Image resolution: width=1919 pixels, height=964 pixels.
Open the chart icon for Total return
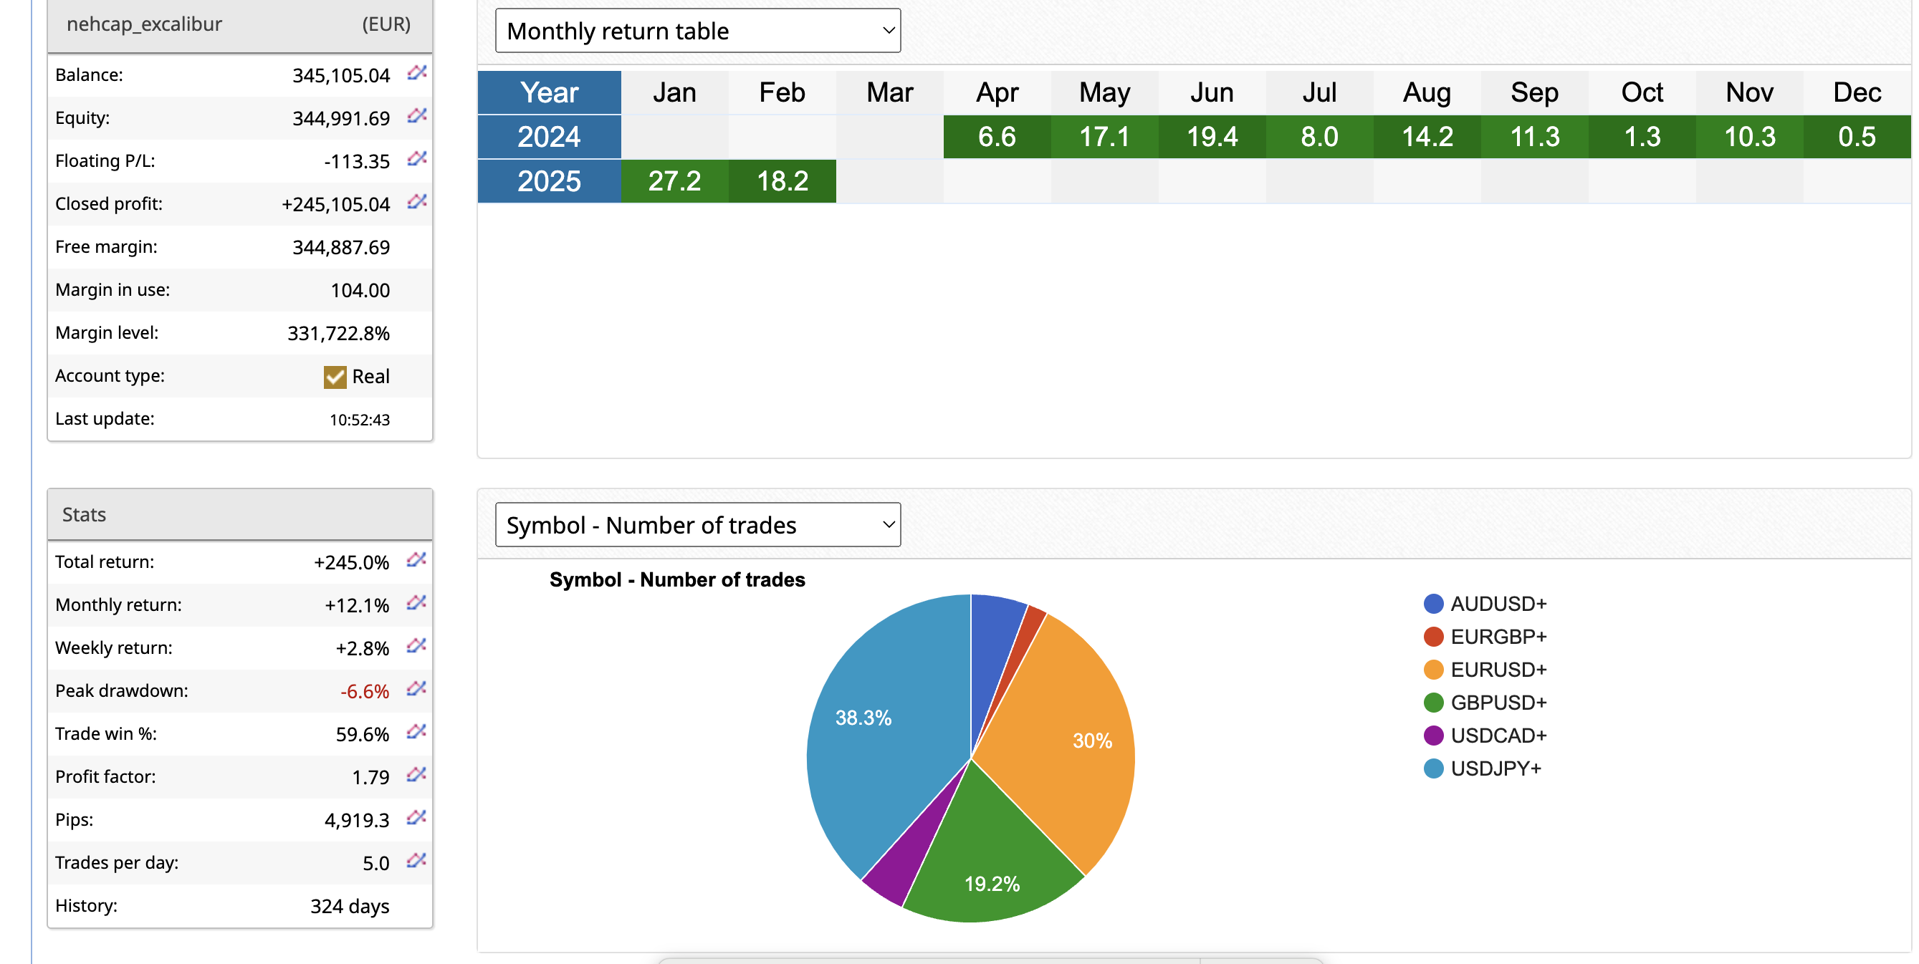coord(416,560)
